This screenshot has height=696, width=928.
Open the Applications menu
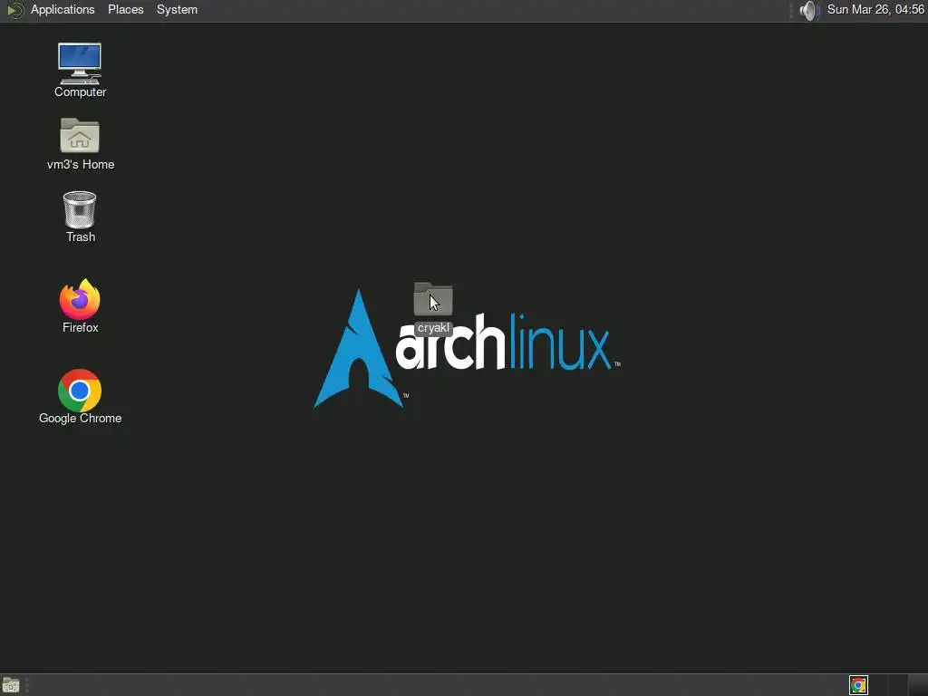[x=63, y=9]
